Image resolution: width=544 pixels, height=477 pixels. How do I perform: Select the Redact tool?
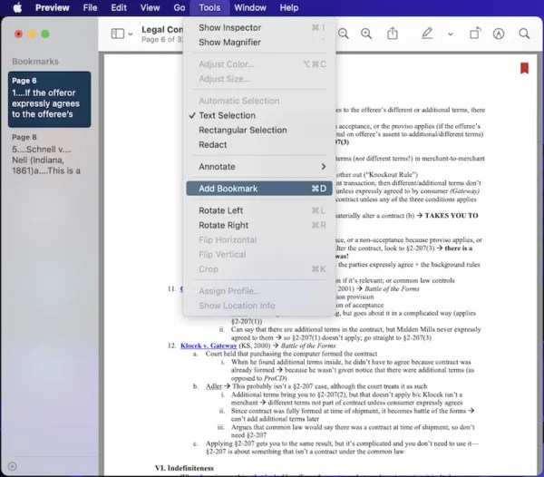pyautogui.click(x=258, y=144)
